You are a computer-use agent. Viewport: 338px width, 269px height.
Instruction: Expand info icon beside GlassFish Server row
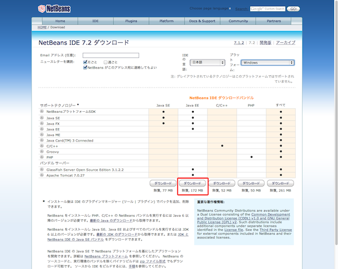tap(42, 169)
